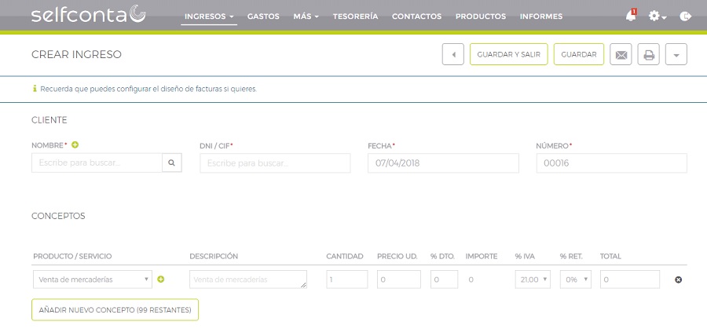Go back with the left arrow button

pos(453,54)
